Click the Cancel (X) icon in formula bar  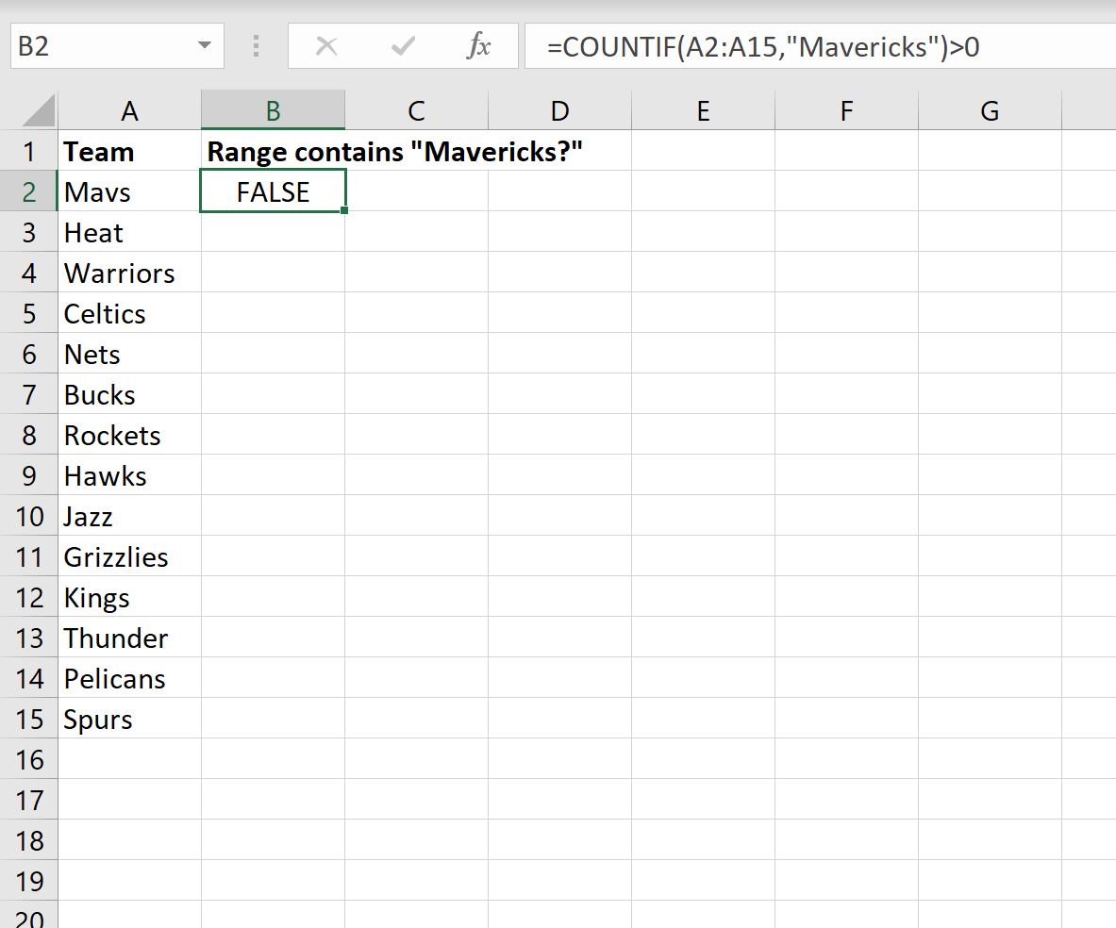pyautogui.click(x=325, y=44)
